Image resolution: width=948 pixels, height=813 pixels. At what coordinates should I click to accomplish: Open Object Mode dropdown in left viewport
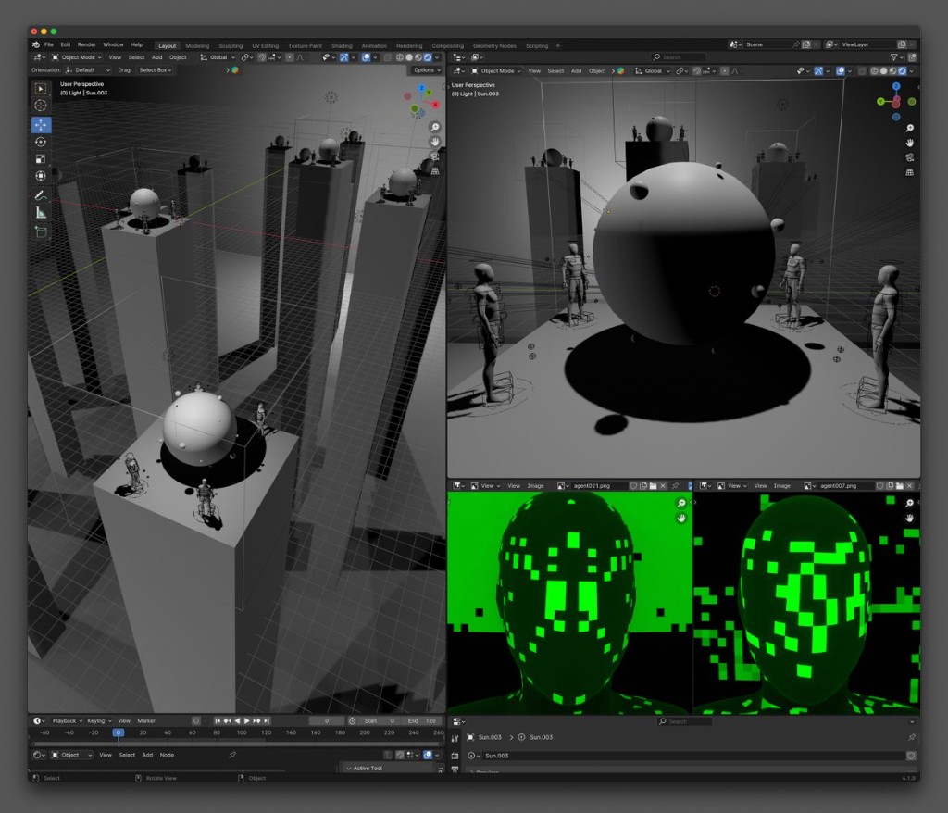click(x=77, y=57)
